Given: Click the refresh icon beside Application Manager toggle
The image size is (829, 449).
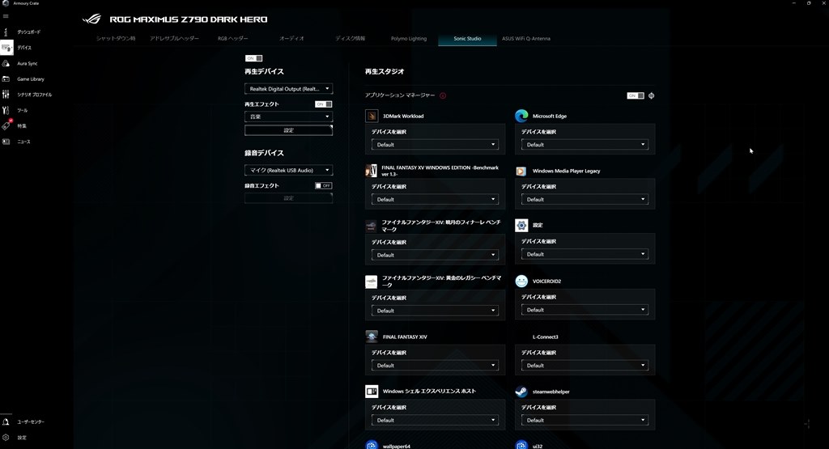Looking at the screenshot, I should click(x=652, y=95).
